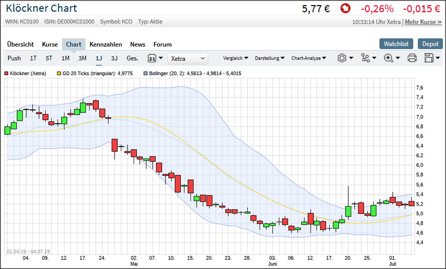Click the 7,6 price axis label
The image size is (446, 269).
[x=419, y=88]
